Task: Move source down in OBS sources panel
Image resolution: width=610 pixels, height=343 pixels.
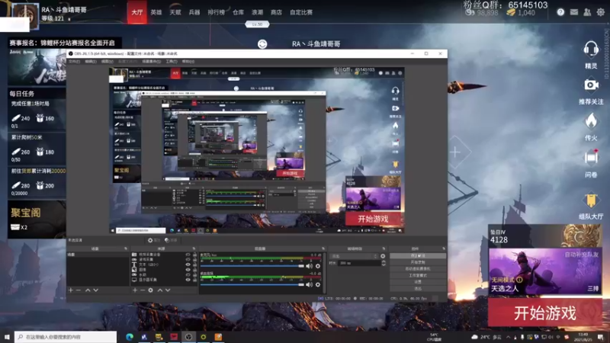Action: coord(168,290)
